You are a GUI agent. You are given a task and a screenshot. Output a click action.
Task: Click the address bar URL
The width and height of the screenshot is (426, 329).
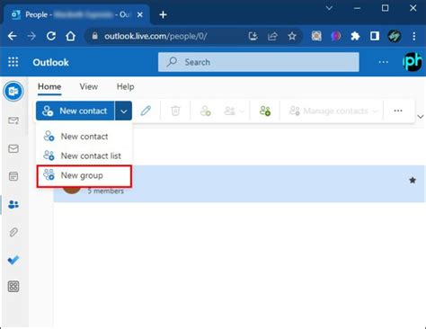(x=155, y=36)
